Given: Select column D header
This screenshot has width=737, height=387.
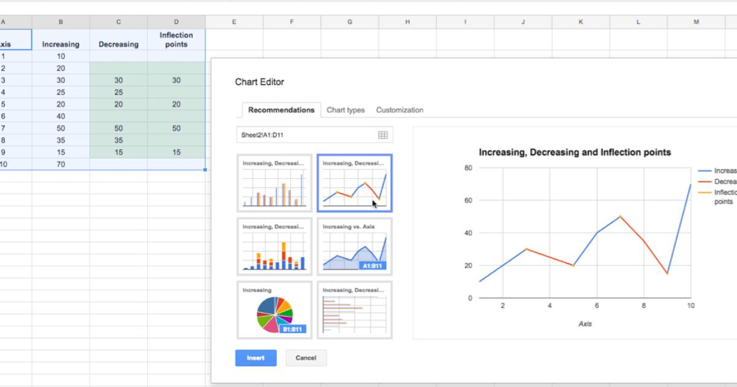Looking at the screenshot, I should pos(176,22).
